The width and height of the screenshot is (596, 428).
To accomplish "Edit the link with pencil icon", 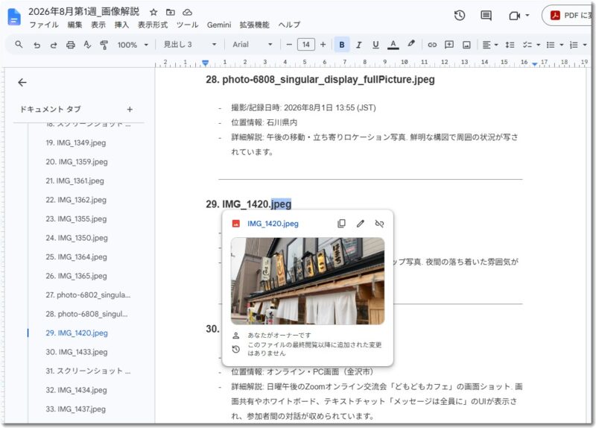I will [x=361, y=224].
